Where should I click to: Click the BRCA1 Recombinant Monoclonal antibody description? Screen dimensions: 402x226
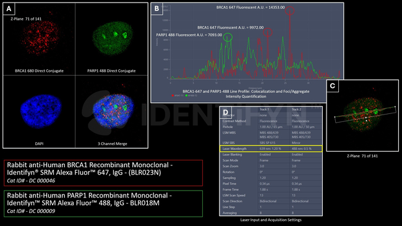(90, 168)
